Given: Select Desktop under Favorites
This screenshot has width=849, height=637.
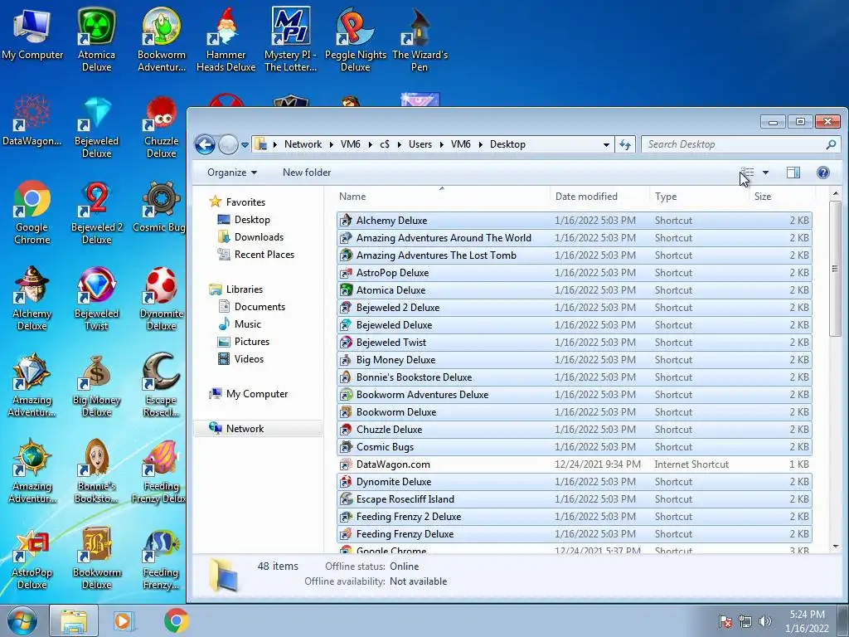Looking at the screenshot, I should pyautogui.click(x=252, y=219).
